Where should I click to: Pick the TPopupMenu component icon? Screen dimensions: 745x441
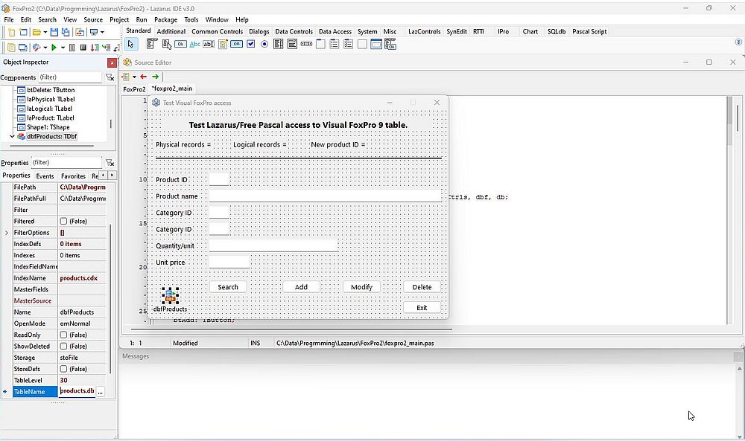pyautogui.click(x=166, y=44)
